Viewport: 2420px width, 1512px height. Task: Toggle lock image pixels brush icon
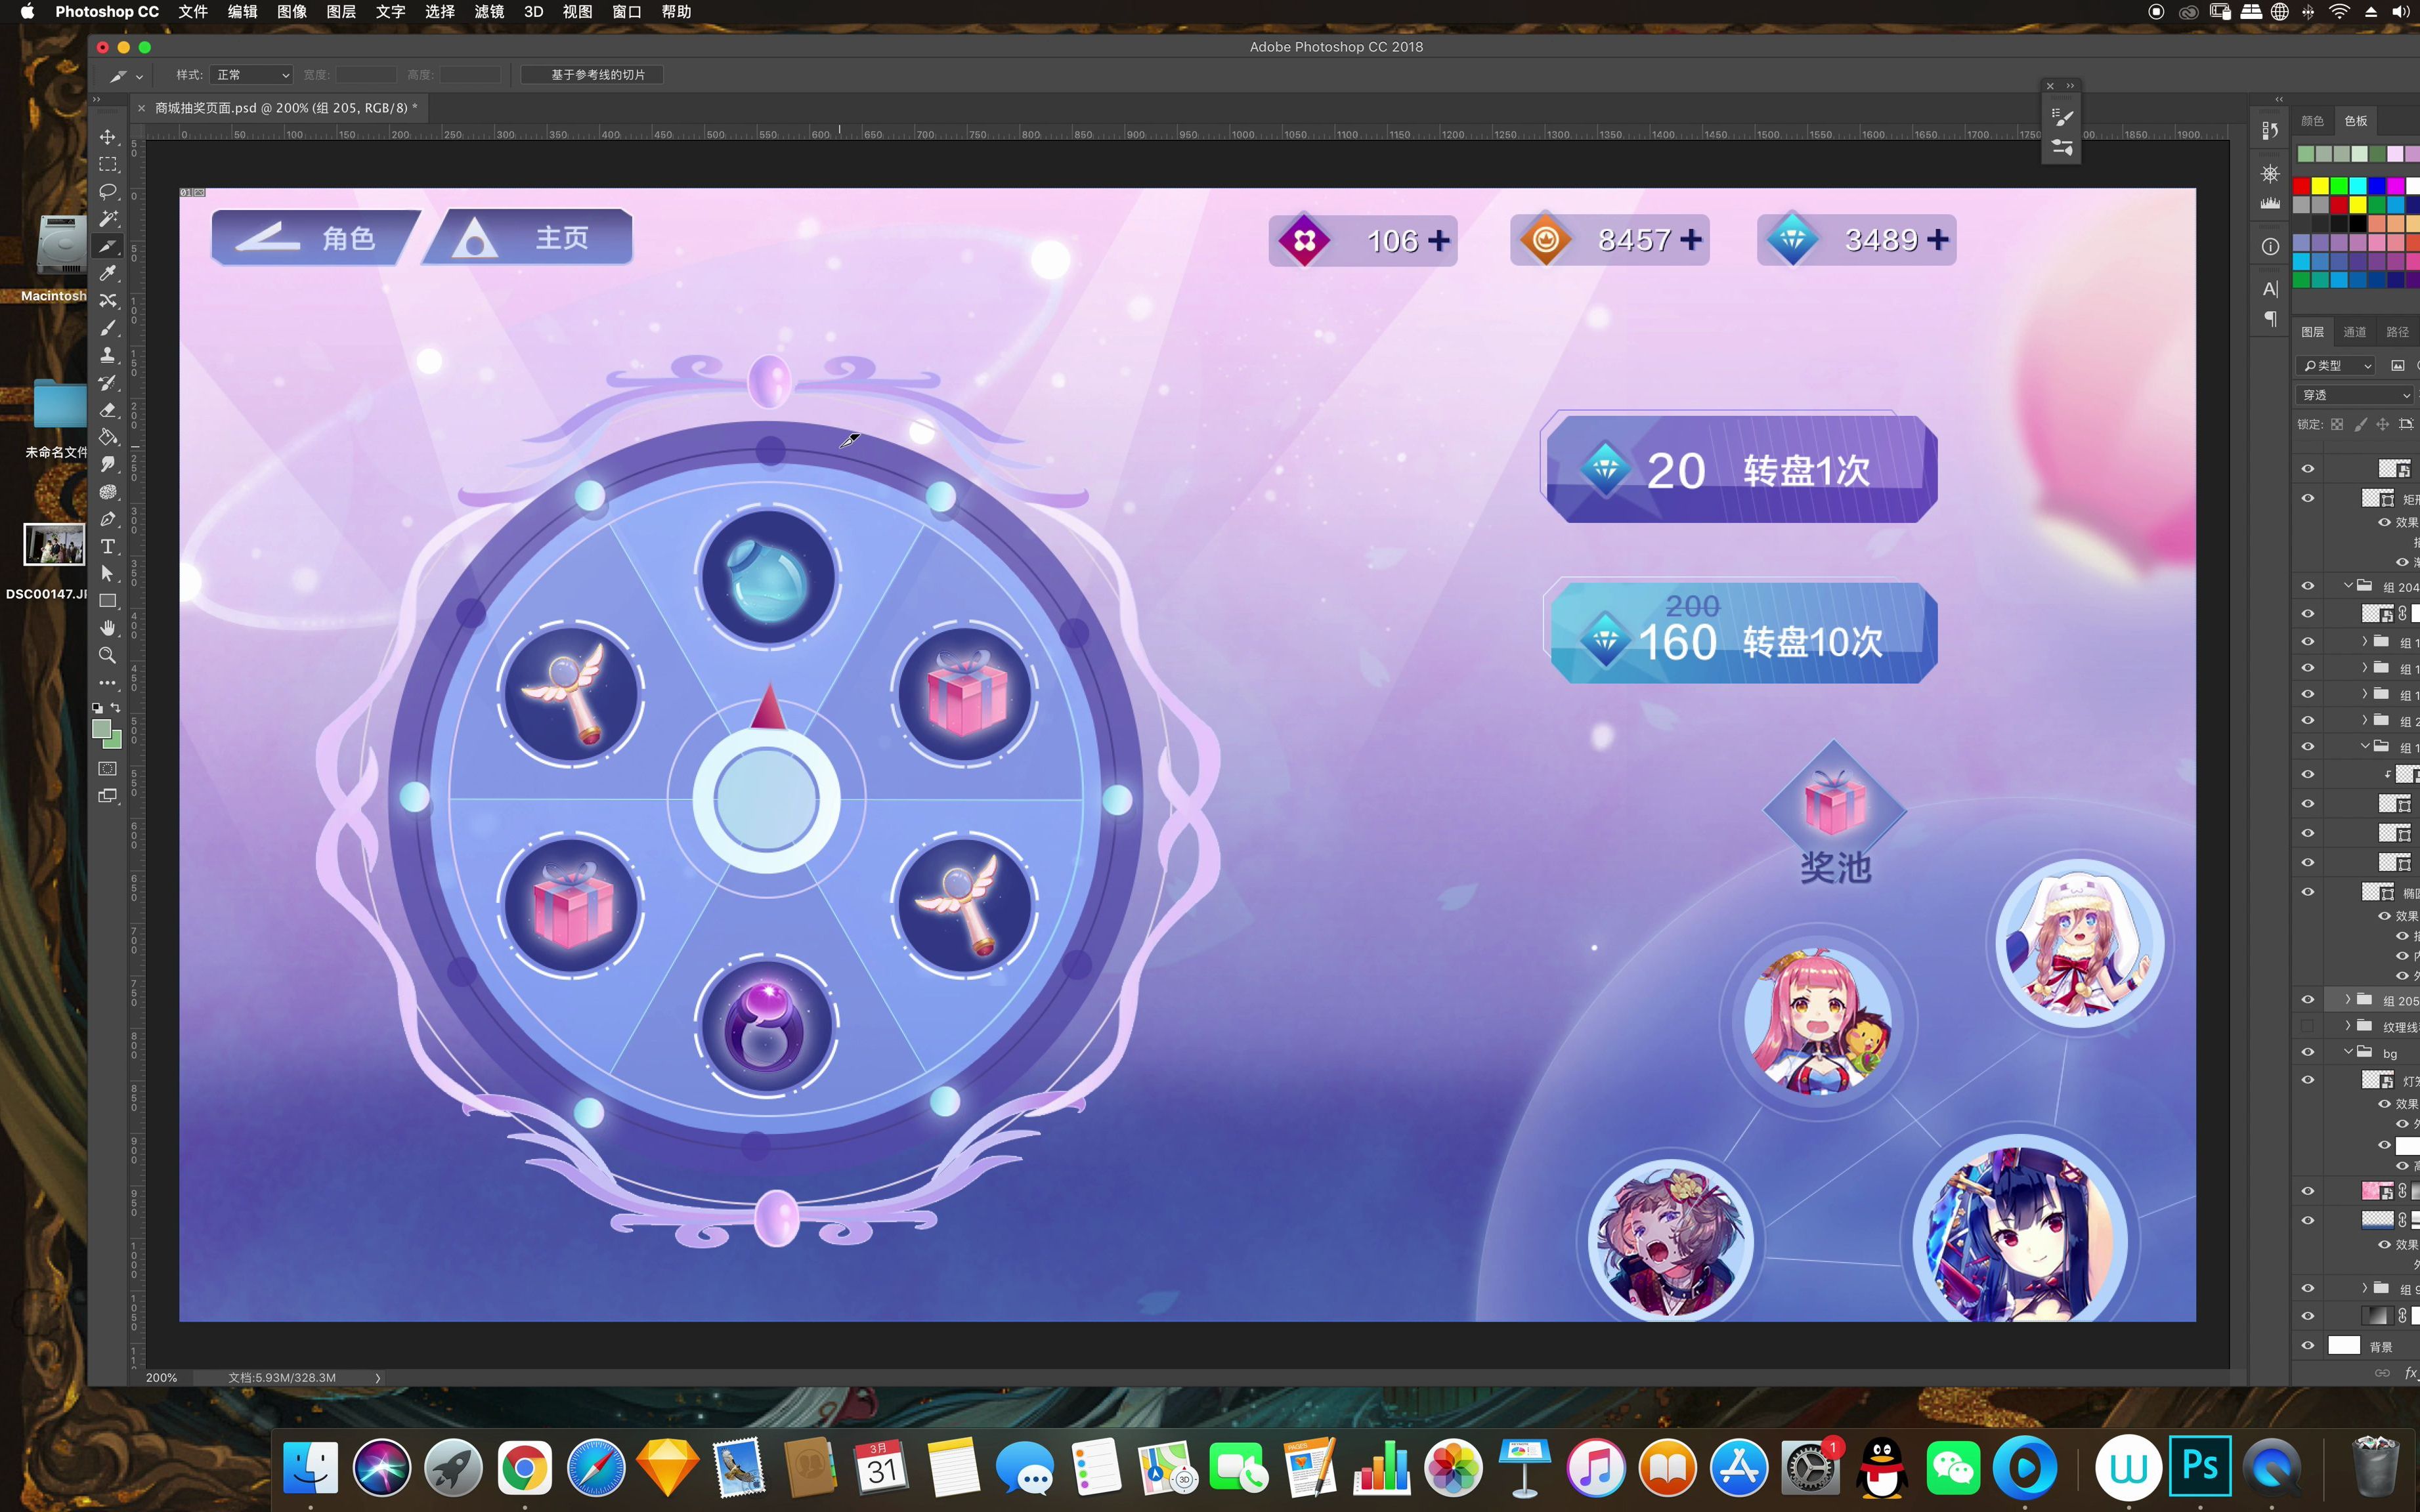click(2360, 424)
